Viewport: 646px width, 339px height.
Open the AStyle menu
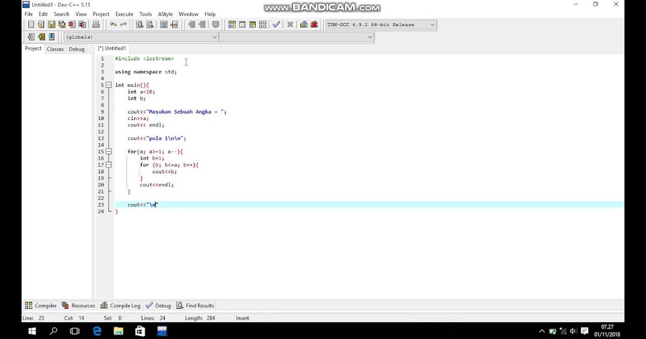click(x=166, y=14)
